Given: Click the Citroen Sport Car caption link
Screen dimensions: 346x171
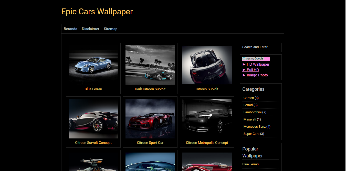Looking at the screenshot, I should coord(150,143).
